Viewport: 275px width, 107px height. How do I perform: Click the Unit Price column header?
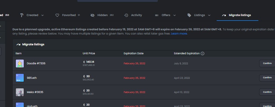[89, 53]
